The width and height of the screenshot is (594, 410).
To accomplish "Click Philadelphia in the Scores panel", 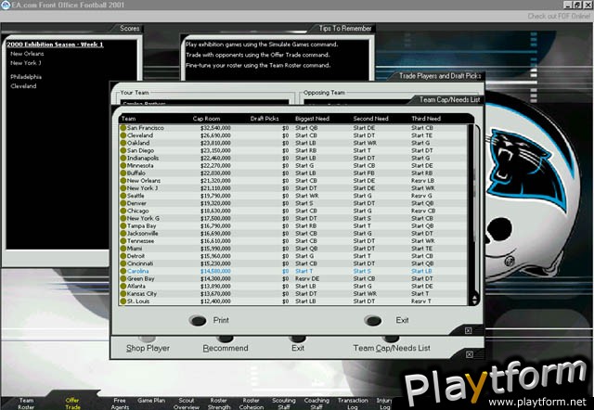I will pyautogui.click(x=26, y=77).
